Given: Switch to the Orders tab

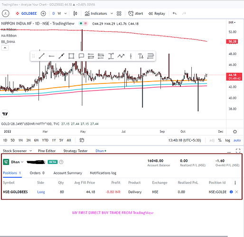Looking at the screenshot, I should coord(37,173).
